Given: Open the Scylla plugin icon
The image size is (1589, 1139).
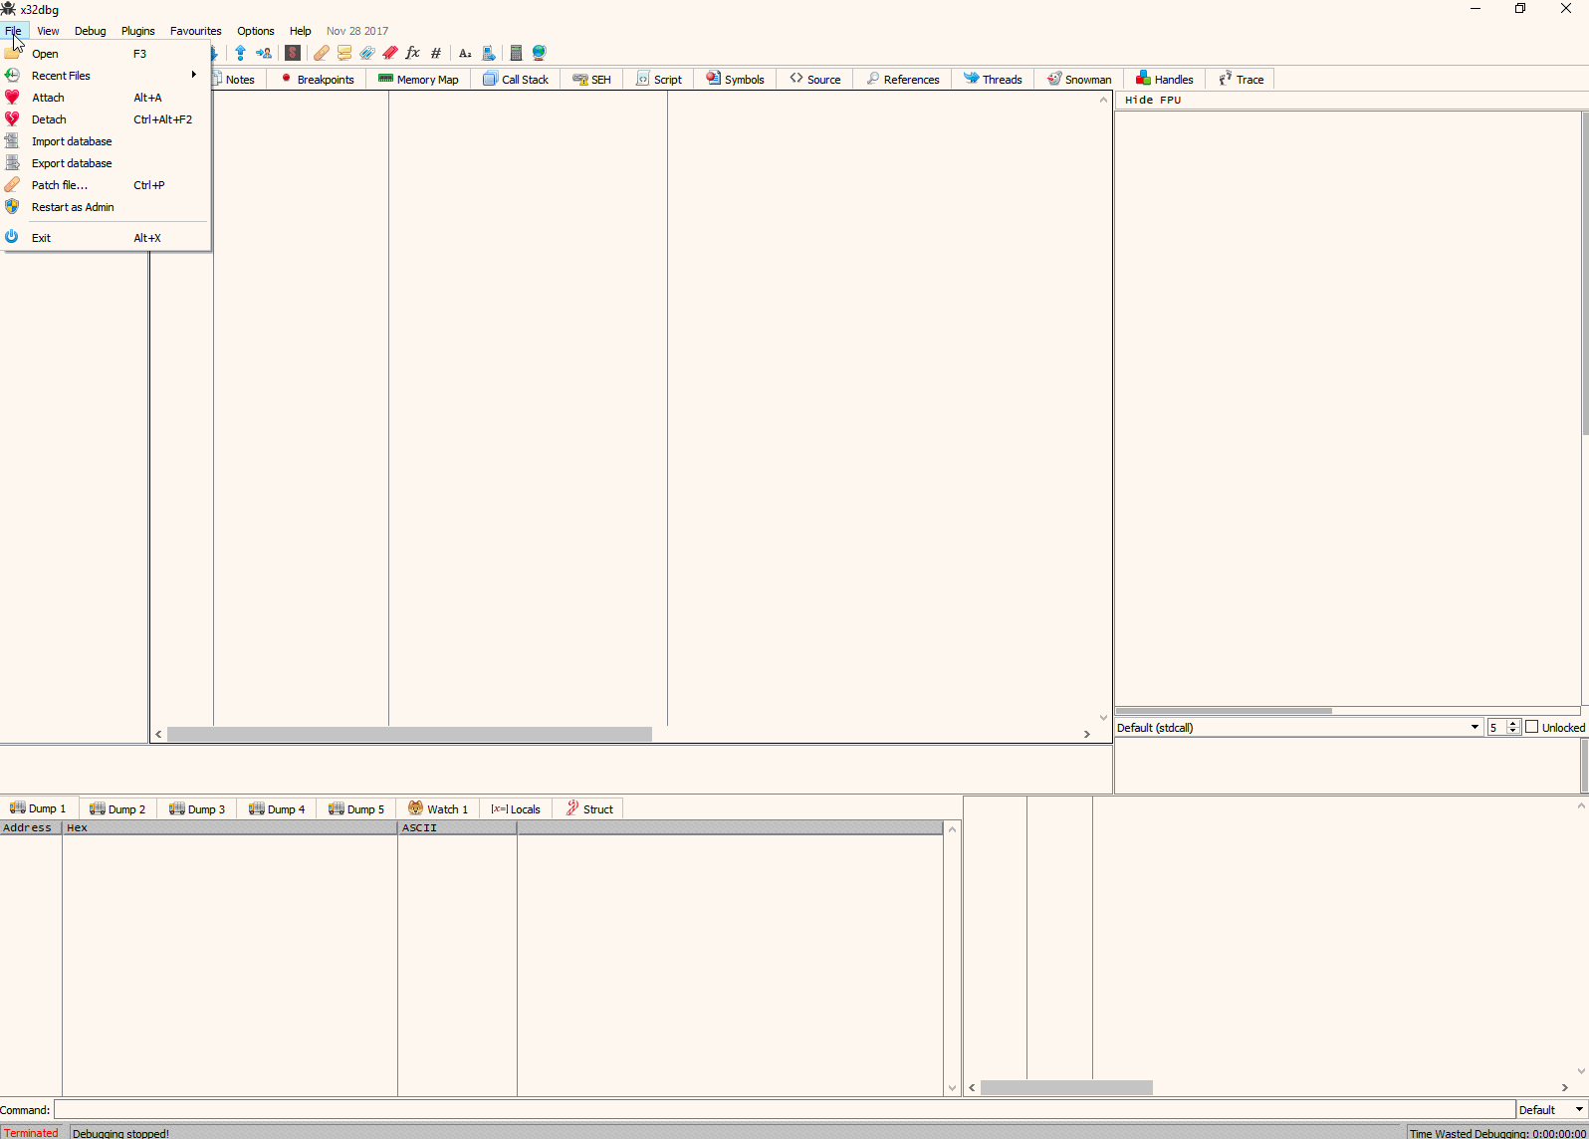Looking at the screenshot, I should [x=293, y=53].
